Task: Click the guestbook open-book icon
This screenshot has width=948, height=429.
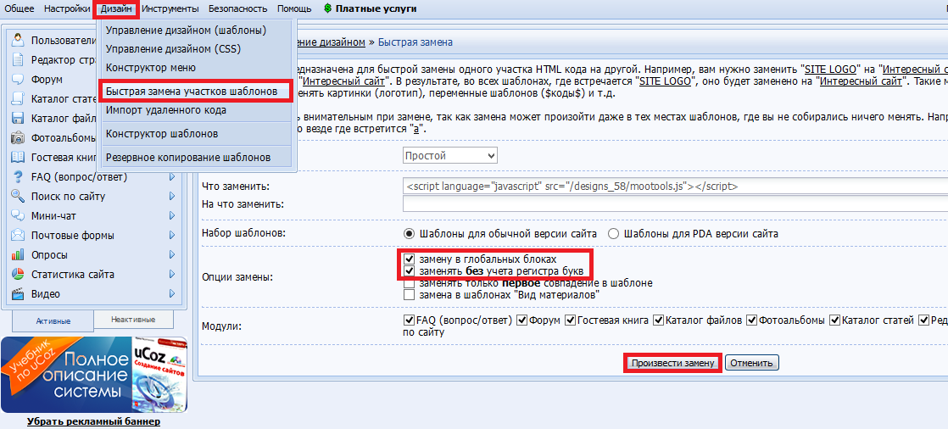Action: point(18,157)
